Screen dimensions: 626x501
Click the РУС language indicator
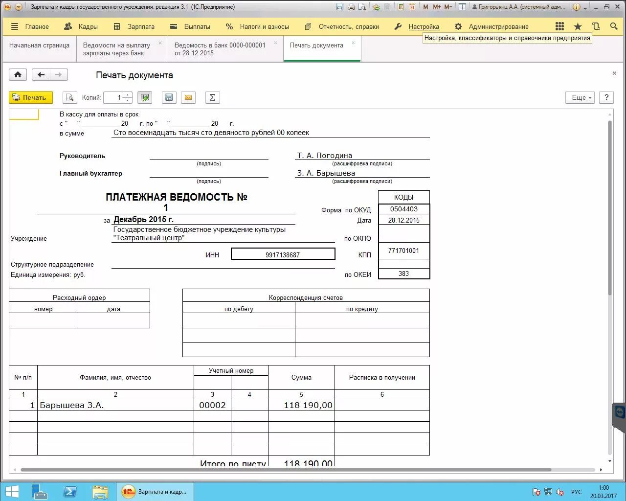[x=577, y=492]
